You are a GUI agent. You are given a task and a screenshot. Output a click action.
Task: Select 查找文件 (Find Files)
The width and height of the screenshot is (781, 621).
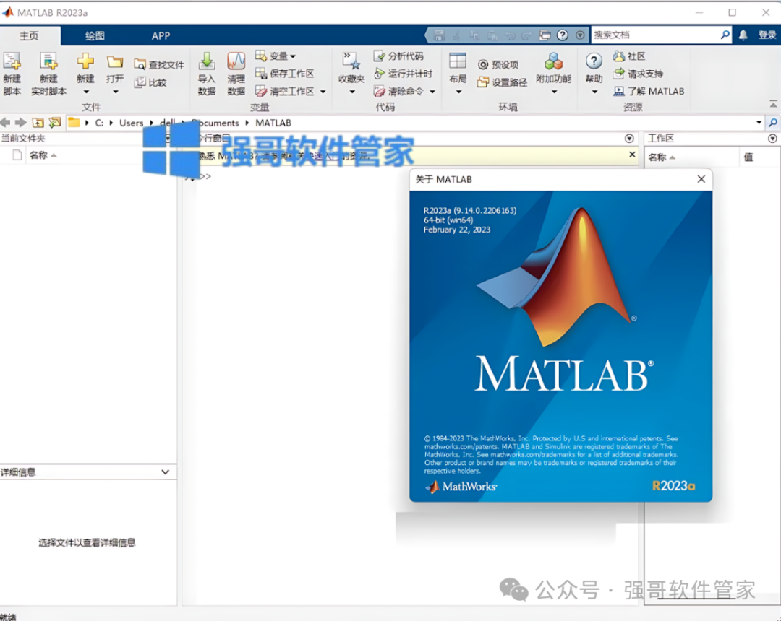159,65
